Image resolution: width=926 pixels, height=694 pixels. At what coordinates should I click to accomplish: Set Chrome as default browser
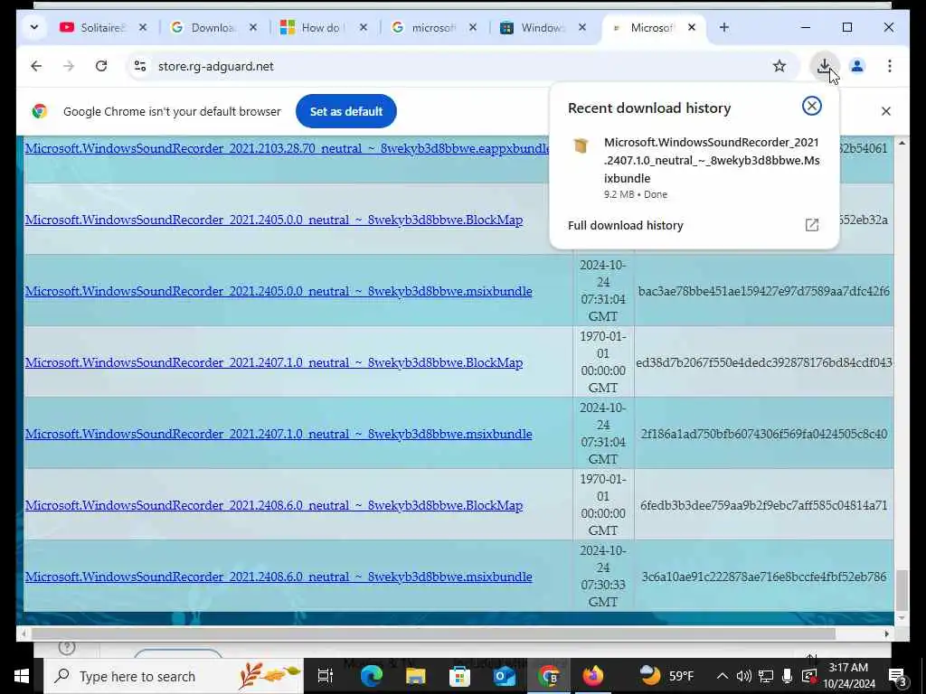click(x=346, y=111)
